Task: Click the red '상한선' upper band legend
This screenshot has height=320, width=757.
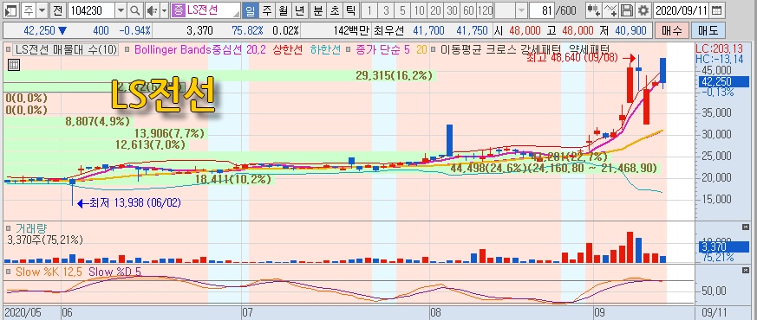Action: pos(289,49)
